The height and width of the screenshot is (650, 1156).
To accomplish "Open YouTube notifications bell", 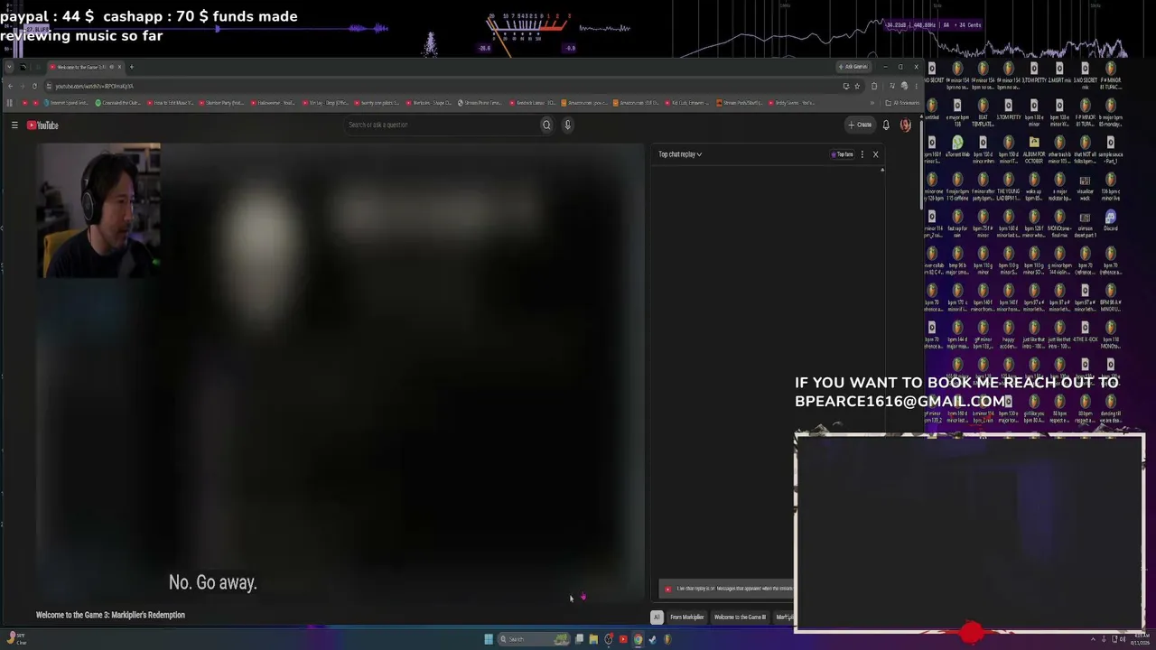I will click(886, 125).
